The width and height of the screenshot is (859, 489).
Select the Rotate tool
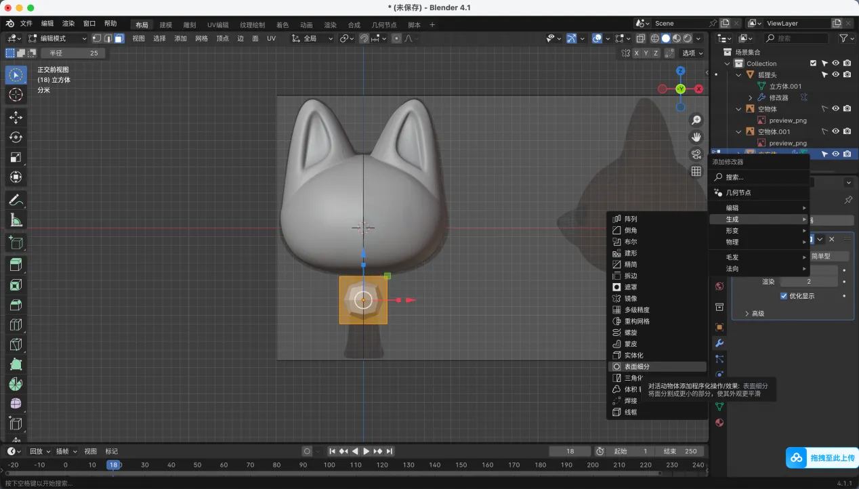16,137
